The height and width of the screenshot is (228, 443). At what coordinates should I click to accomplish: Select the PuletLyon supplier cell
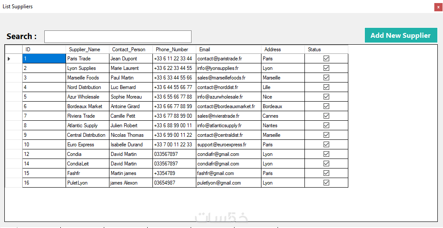click(x=88, y=183)
